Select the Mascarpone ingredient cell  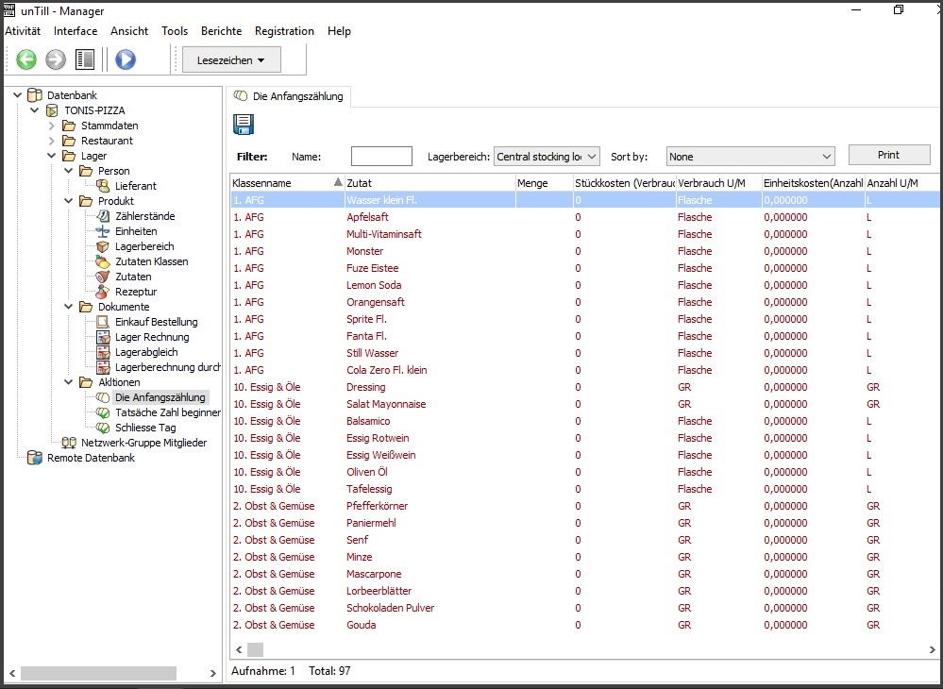(430, 574)
